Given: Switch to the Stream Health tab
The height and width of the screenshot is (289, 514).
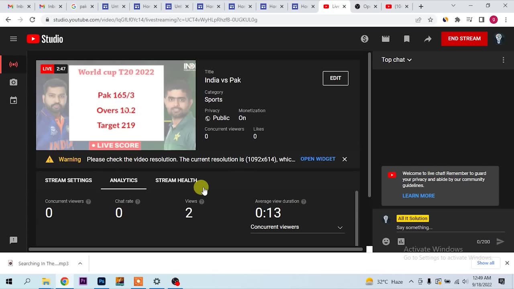Looking at the screenshot, I should tap(176, 180).
